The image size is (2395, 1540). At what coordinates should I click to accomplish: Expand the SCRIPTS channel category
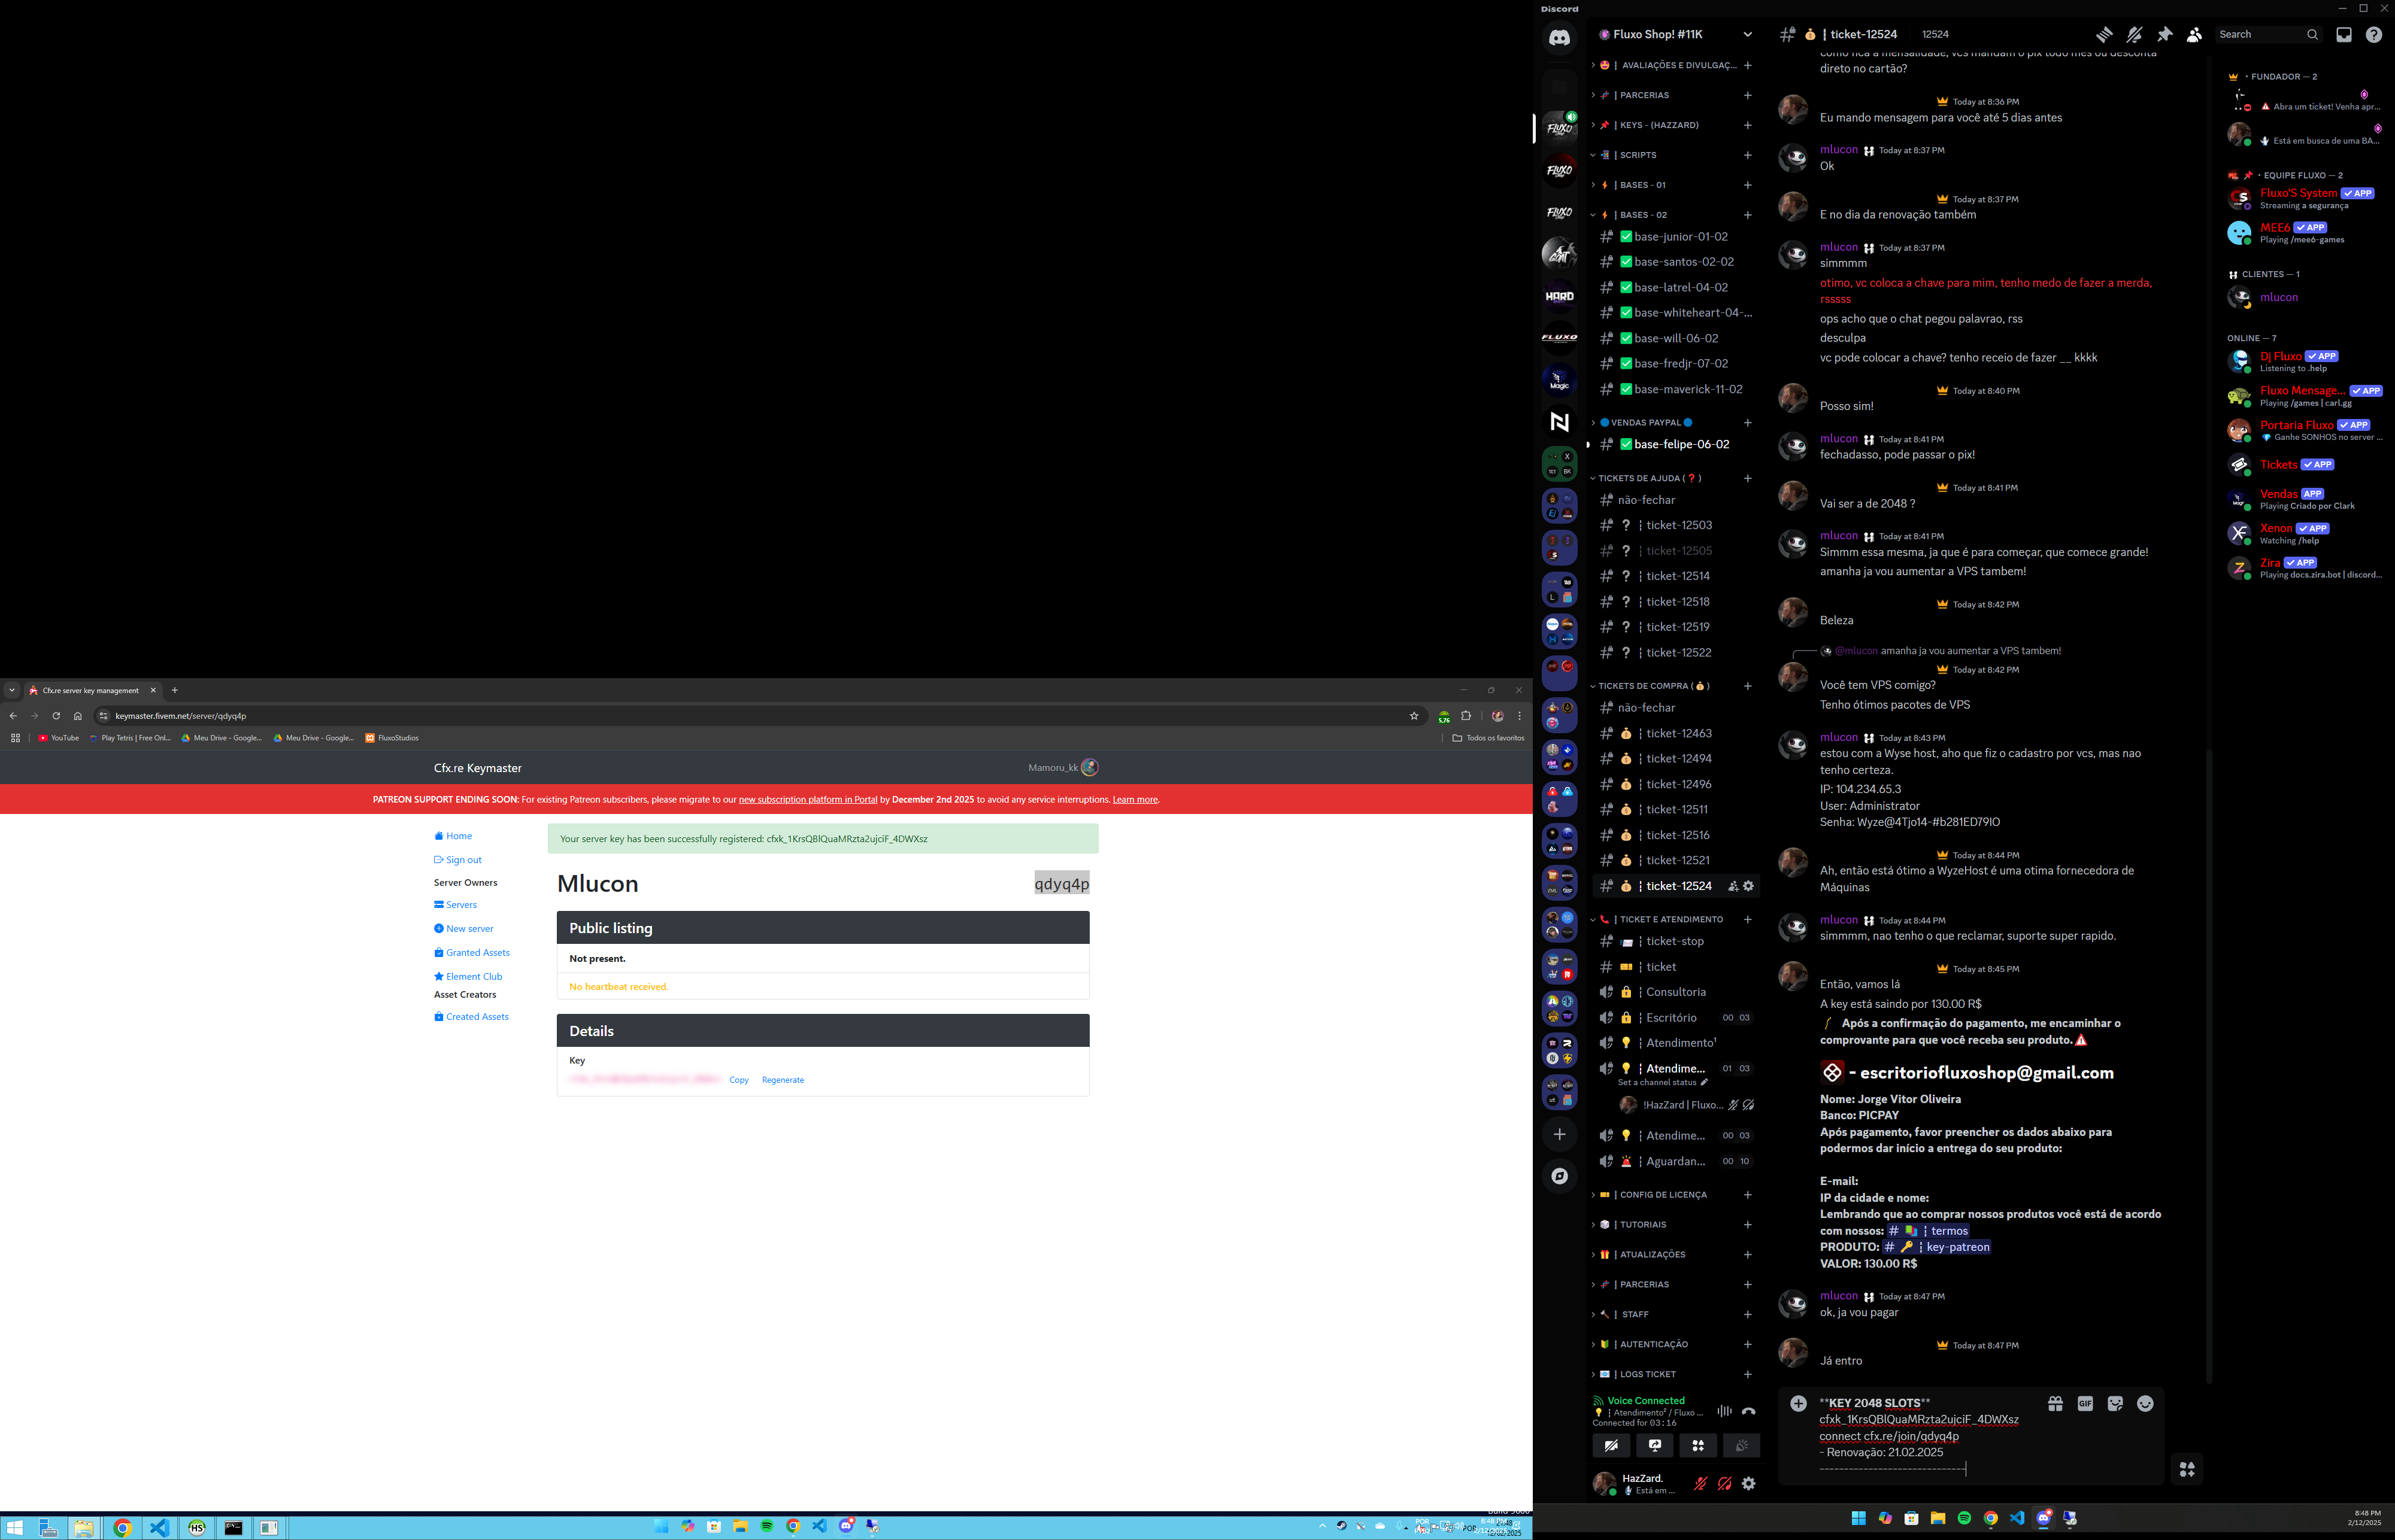[x=1638, y=155]
